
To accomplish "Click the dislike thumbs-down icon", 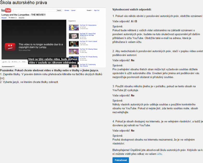I will click(x=9, y=62).
